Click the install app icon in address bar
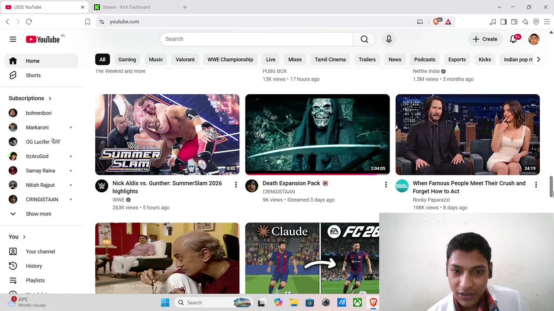 pos(420,22)
